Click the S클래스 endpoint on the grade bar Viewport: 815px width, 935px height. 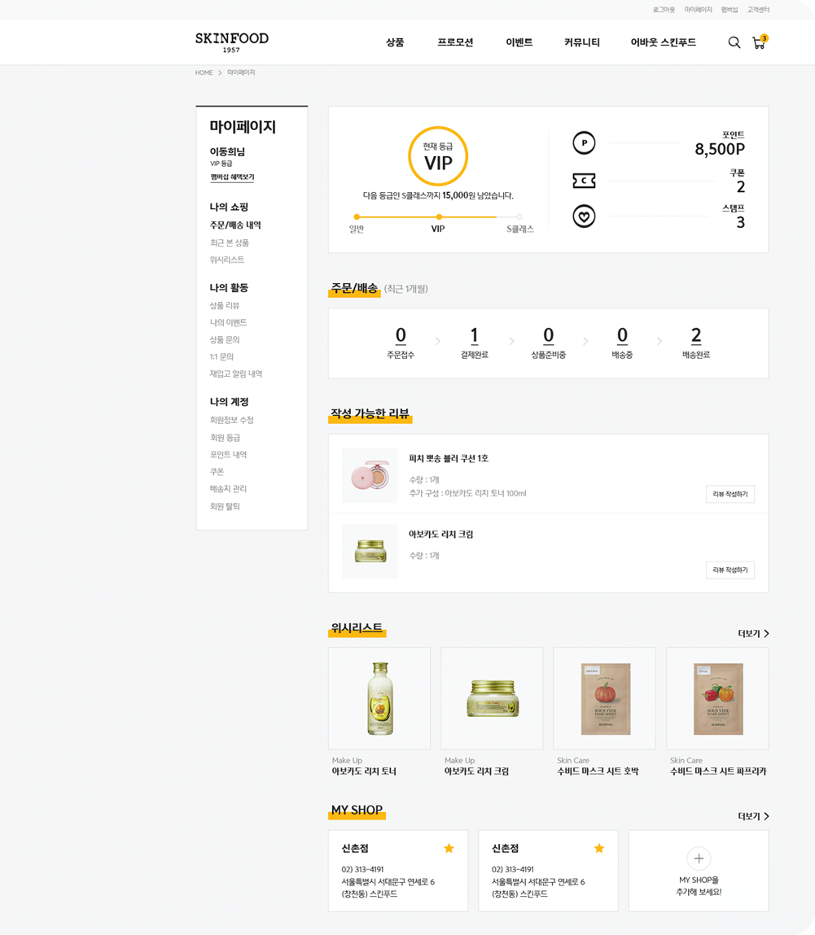tap(519, 217)
